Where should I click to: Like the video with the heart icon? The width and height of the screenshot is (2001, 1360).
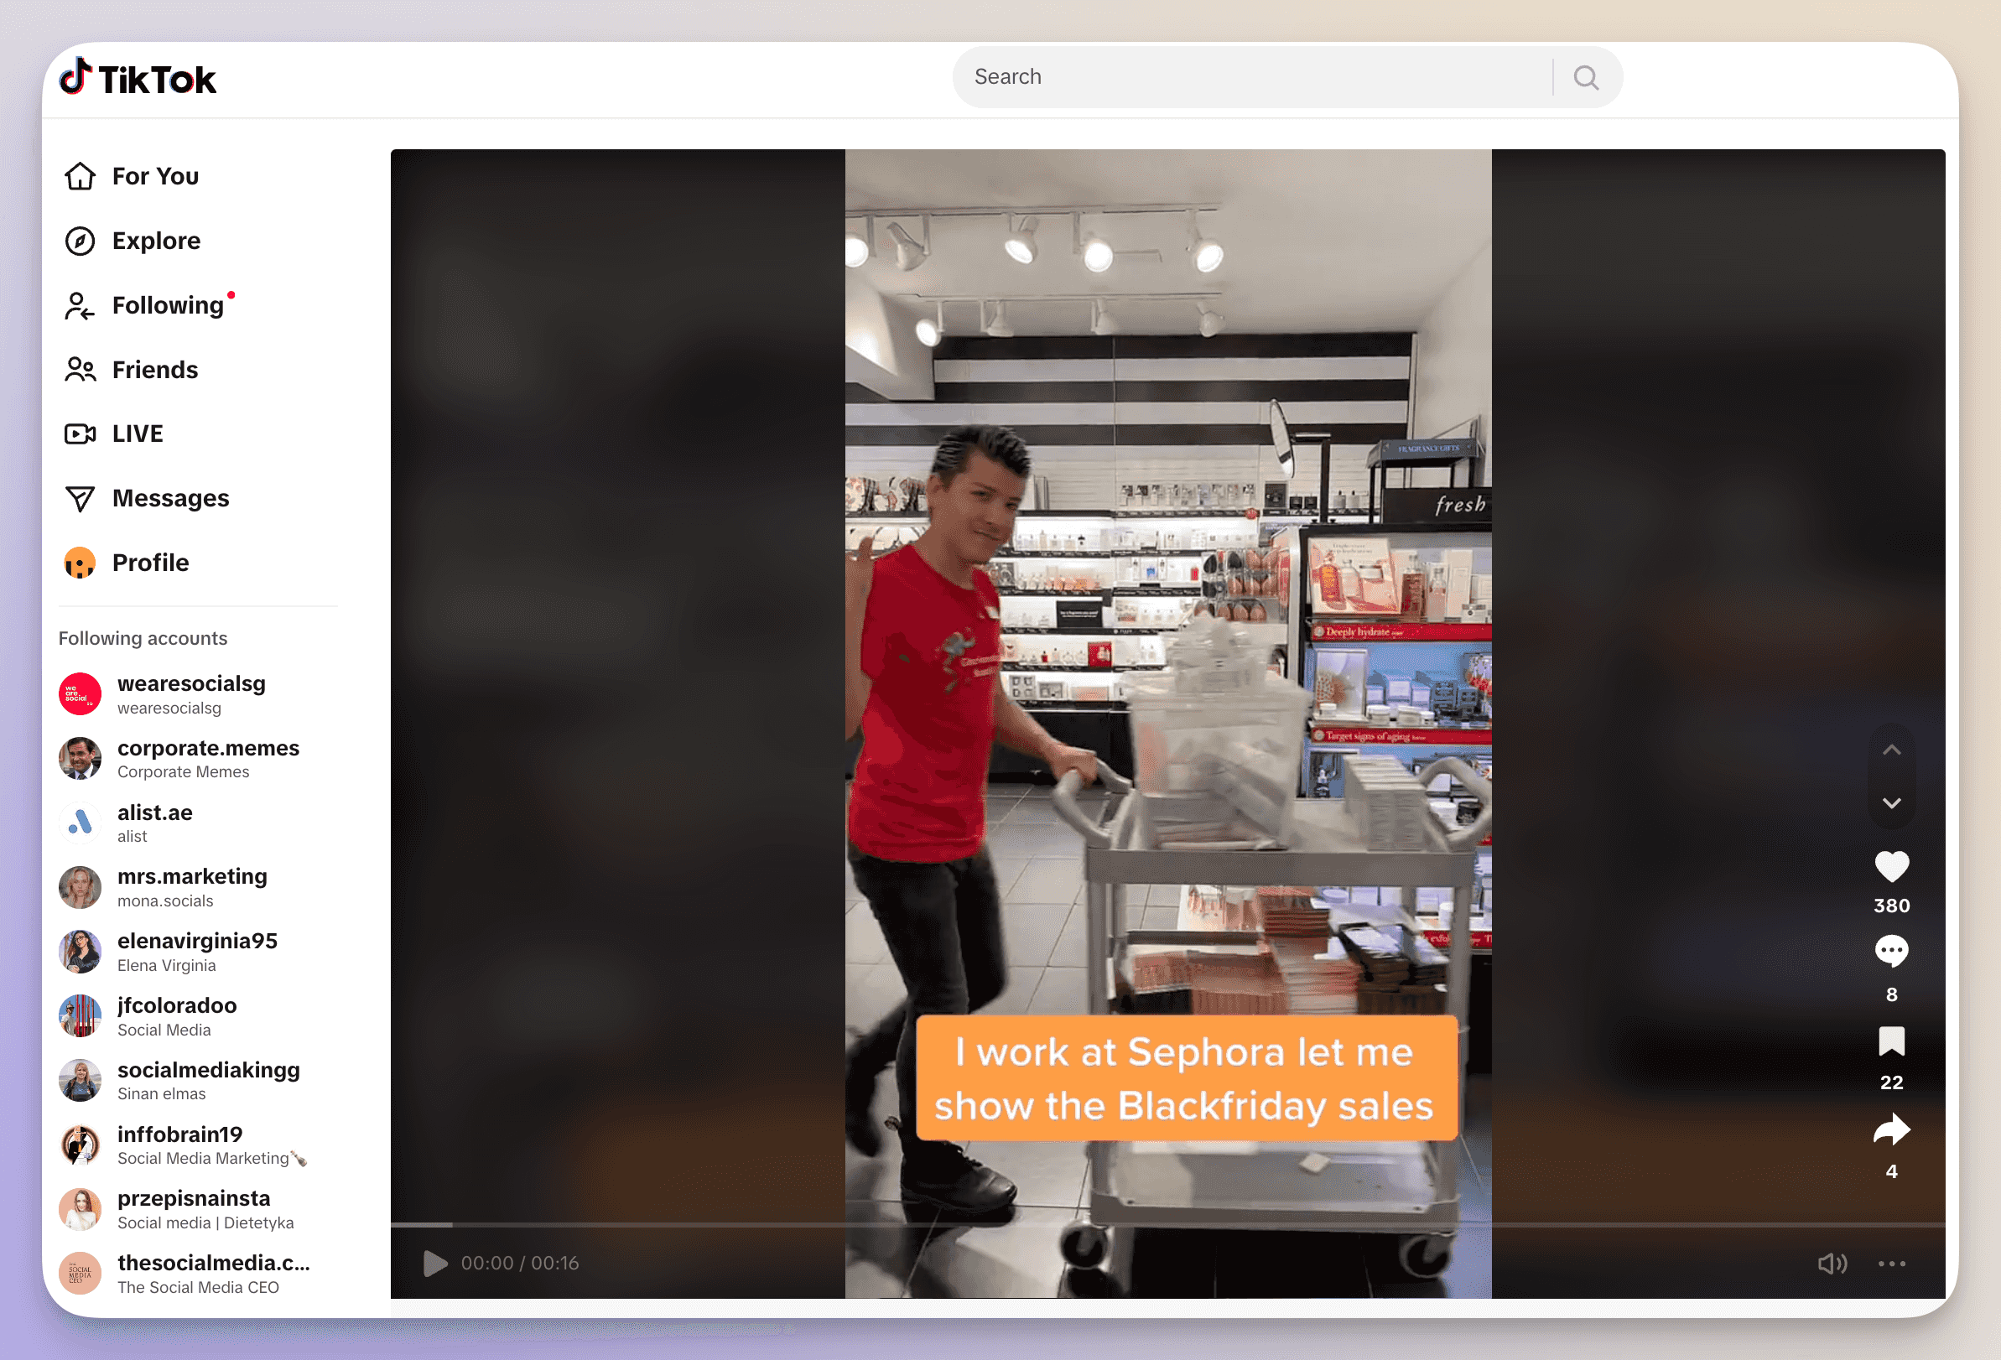click(x=1892, y=866)
